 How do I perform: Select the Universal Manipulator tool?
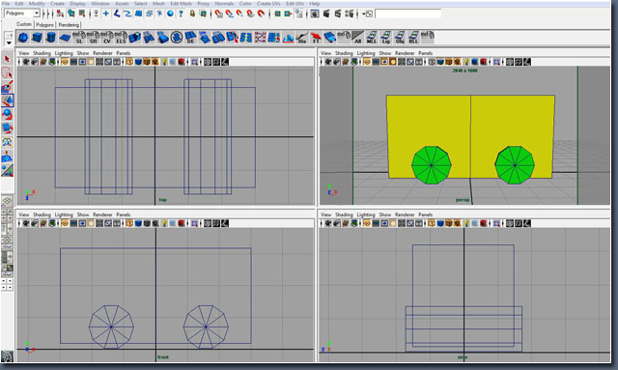tap(7, 142)
